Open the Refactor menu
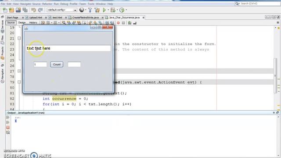Viewport: 281px width, 158px height. click(x=47, y=4)
